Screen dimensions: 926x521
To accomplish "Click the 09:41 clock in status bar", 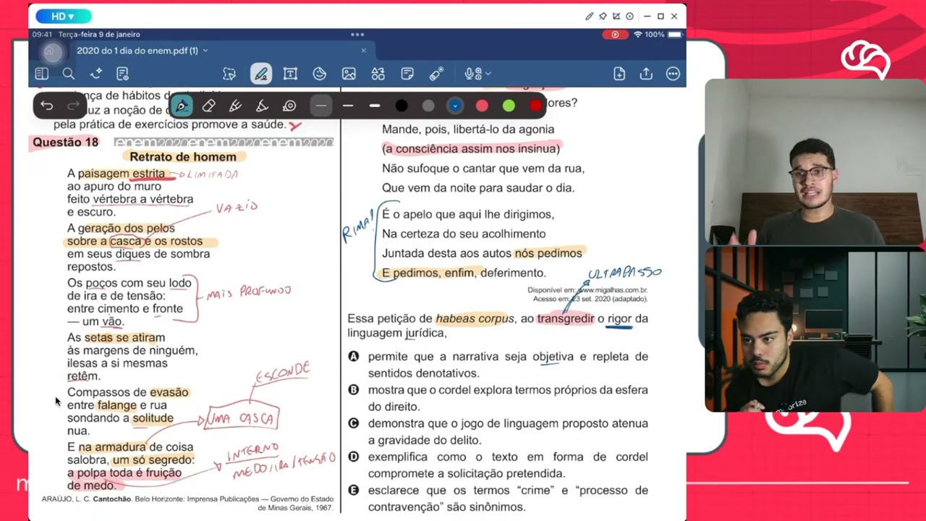I will tap(42, 34).
